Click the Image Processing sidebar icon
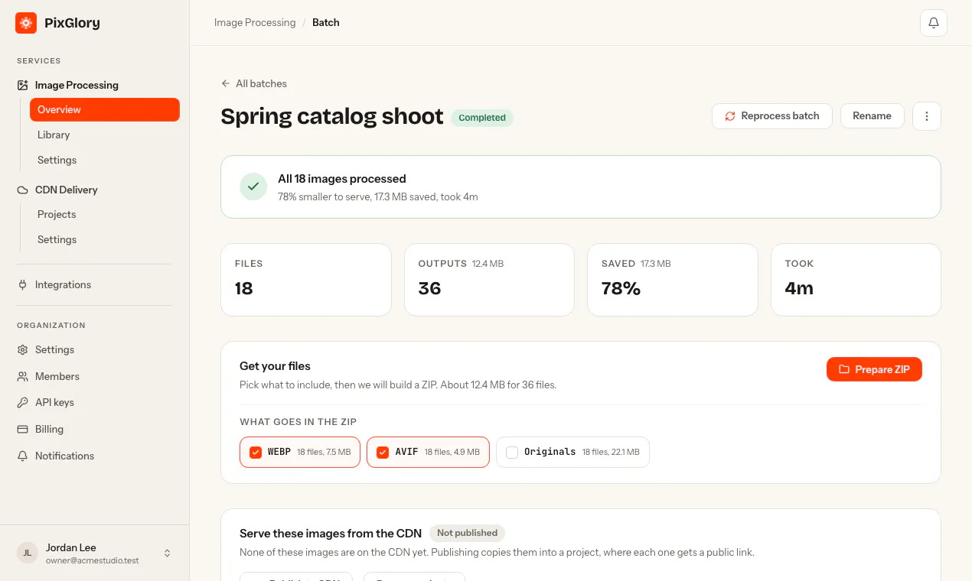The height and width of the screenshot is (581, 972). (x=23, y=85)
